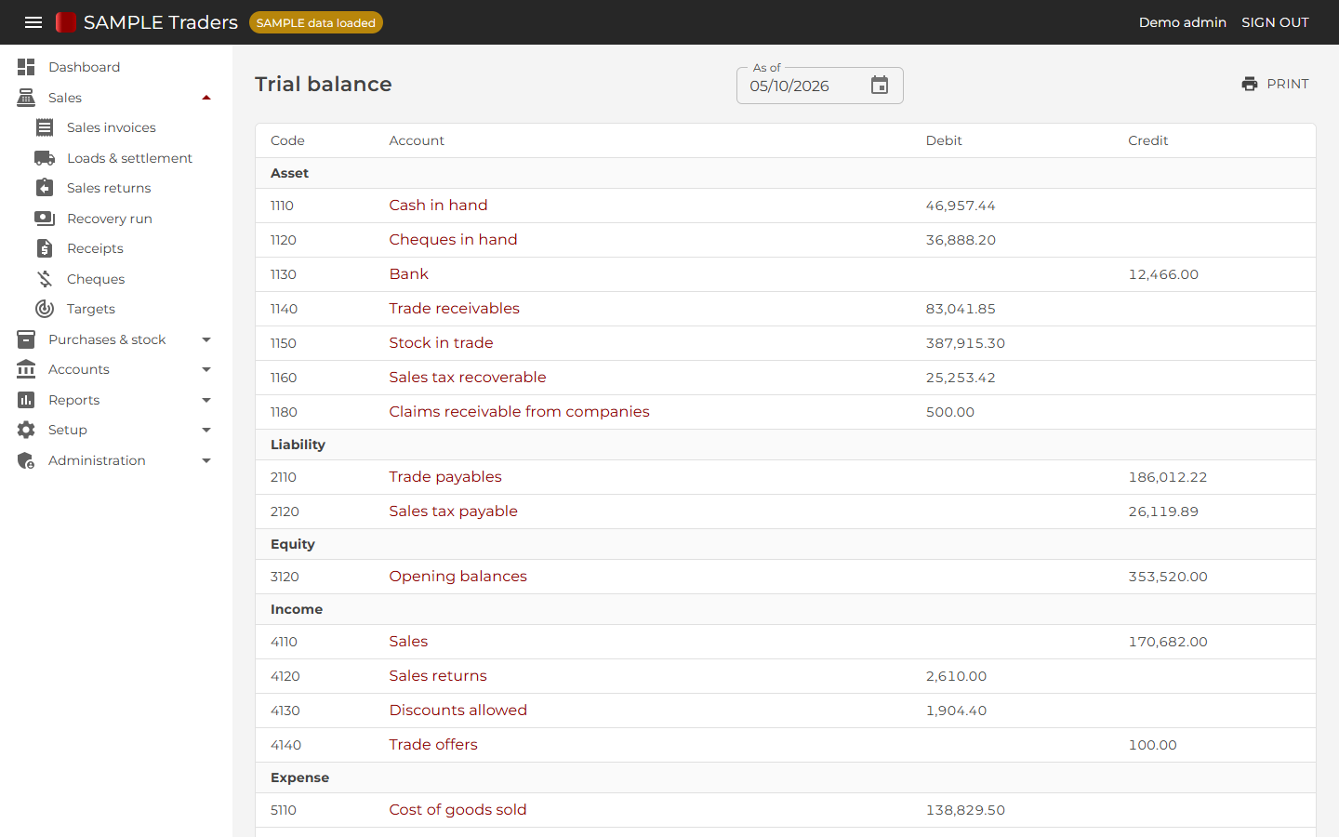The image size is (1339, 837).
Task: Click the Credit column header
Action: [x=1148, y=140]
